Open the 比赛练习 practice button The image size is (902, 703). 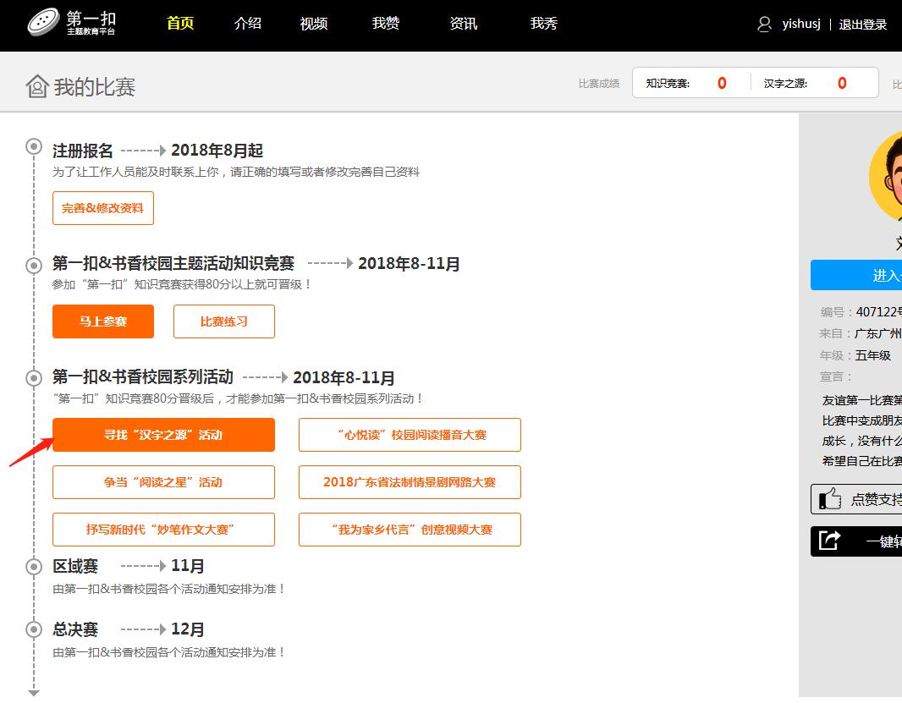(224, 321)
